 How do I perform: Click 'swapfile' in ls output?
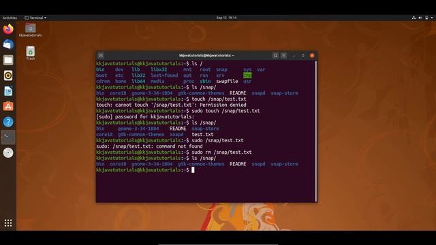point(227,82)
